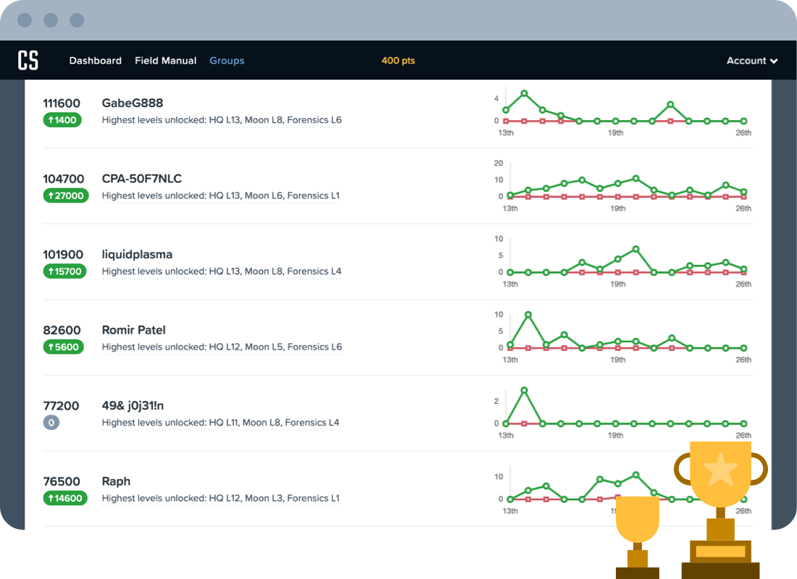Navigate to the Field Manual

[x=165, y=60]
